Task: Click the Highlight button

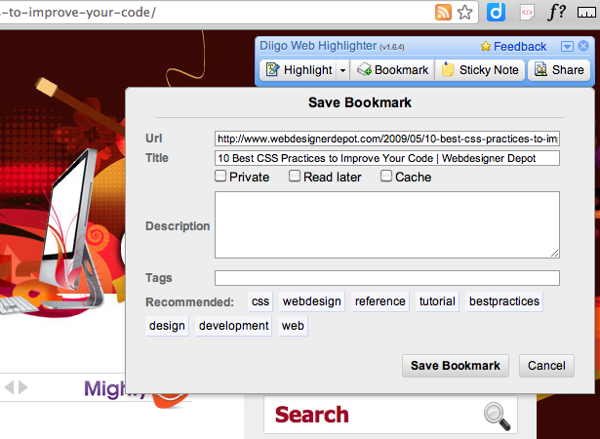Action: (x=299, y=70)
